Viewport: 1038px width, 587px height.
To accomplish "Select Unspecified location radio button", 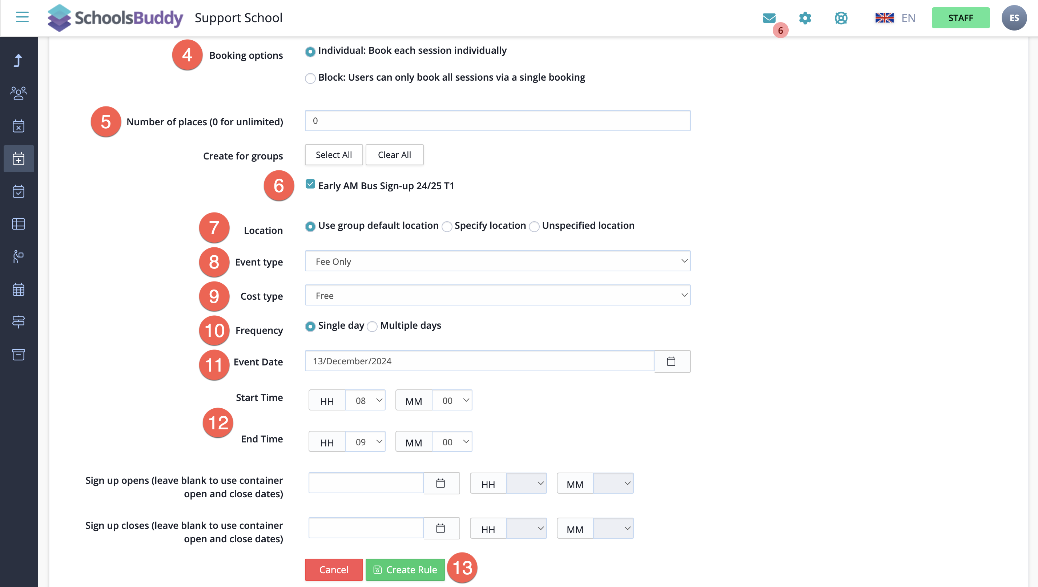I will point(534,227).
